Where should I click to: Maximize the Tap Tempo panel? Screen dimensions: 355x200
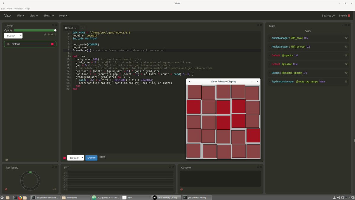tap(53, 167)
